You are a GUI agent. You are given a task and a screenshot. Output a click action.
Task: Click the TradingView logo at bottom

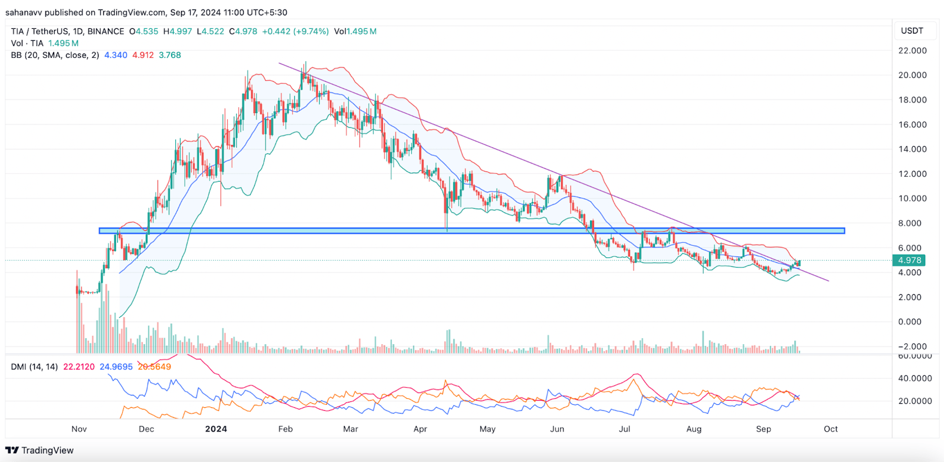tap(40, 450)
